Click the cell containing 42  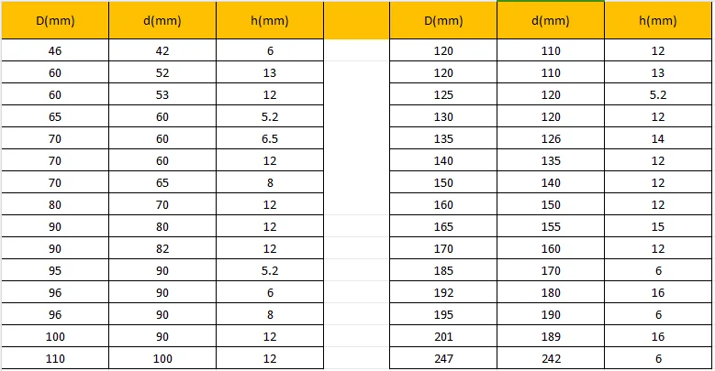click(162, 50)
